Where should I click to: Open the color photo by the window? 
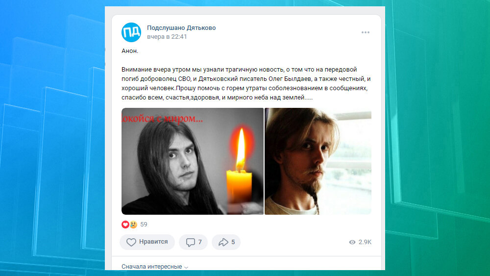[318, 161]
